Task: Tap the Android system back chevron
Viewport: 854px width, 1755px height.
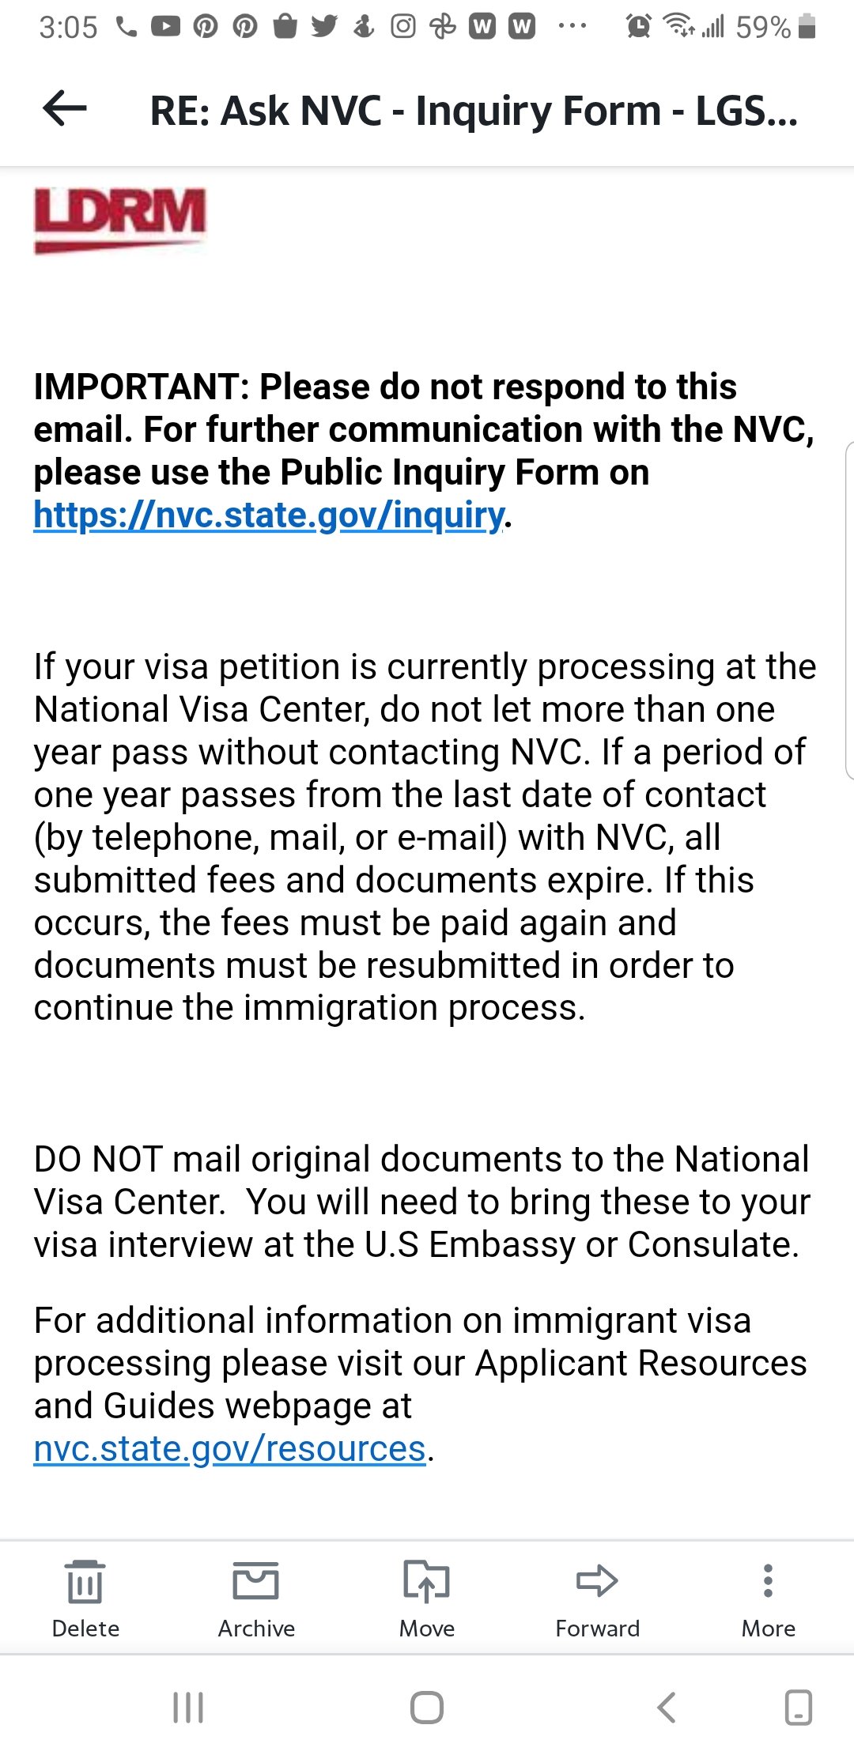Action: [x=667, y=1708]
